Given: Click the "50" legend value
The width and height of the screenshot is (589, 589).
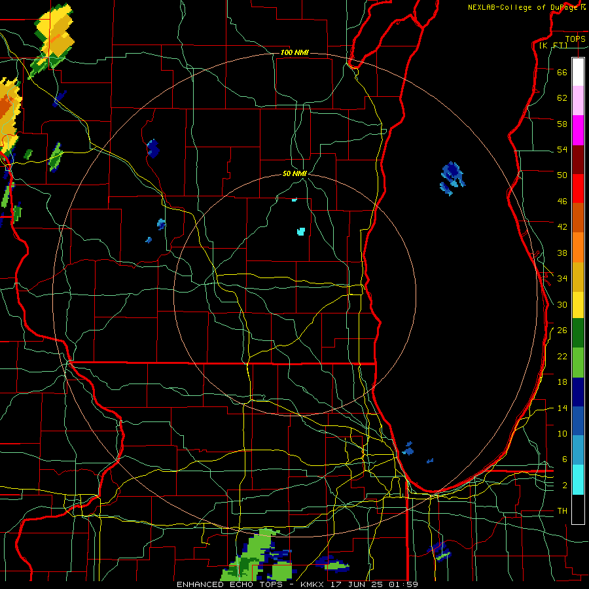Looking at the screenshot, I should point(562,175).
